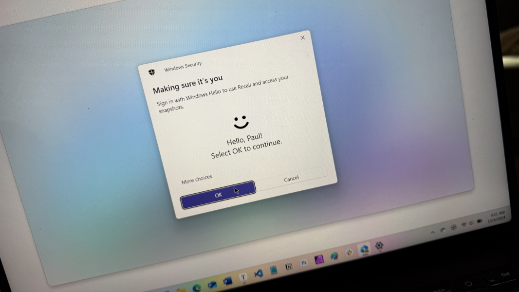Click the Cancel button
This screenshot has height=292, width=519.
291,179
